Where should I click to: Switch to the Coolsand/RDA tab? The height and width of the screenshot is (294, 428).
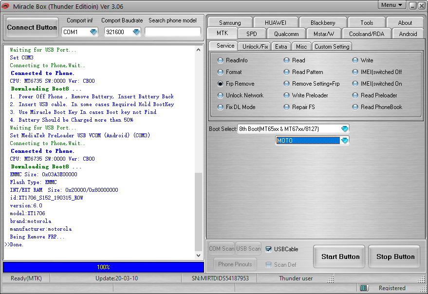coord(367,34)
